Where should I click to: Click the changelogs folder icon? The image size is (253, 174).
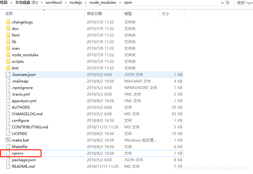coord(8,22)
